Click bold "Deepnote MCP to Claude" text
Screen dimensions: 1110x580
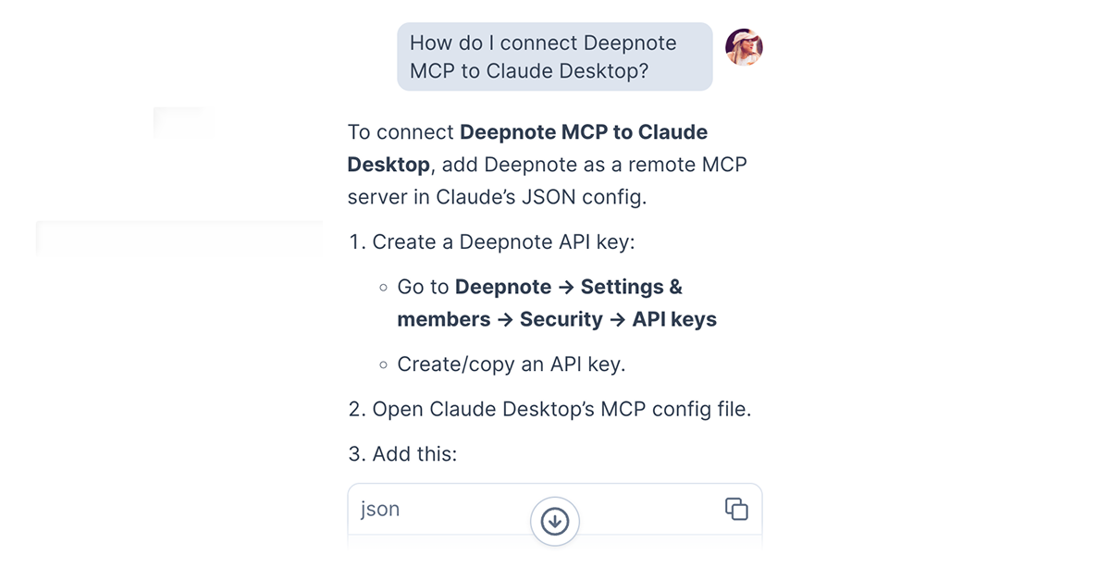click(x=584, y=132)
